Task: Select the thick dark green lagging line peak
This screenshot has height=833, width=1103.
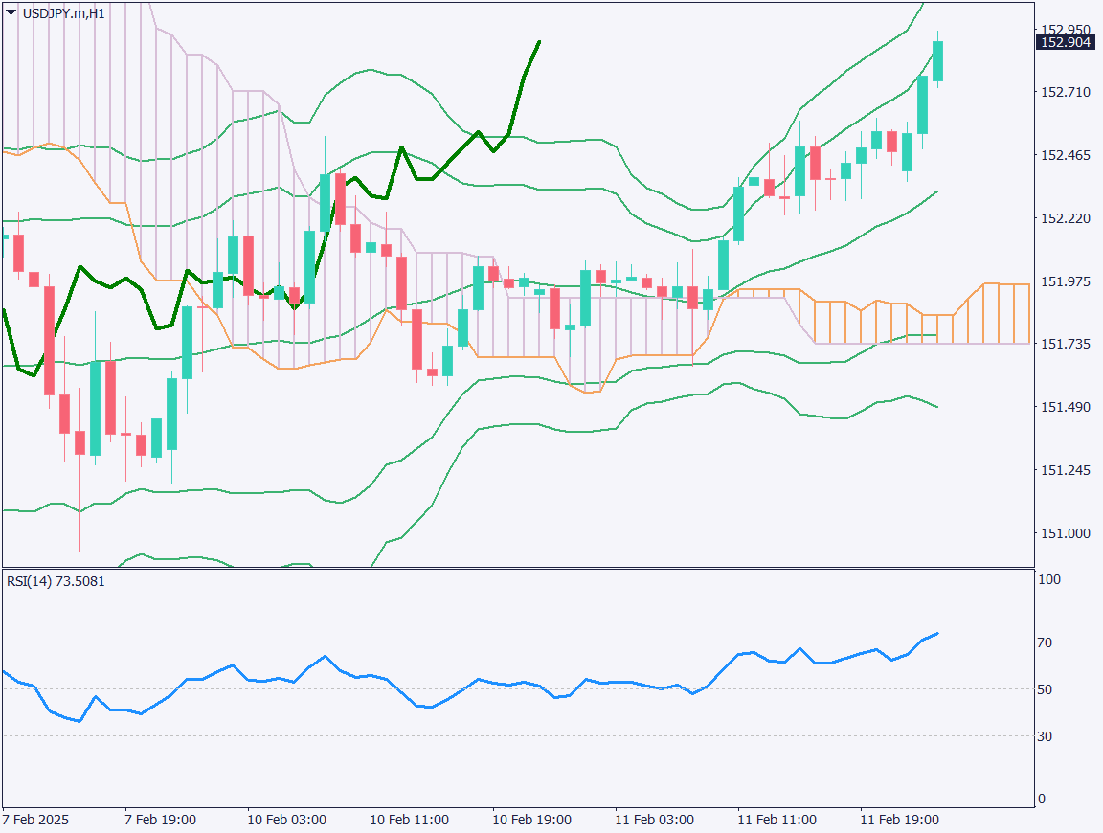Action: pos(540,42)
